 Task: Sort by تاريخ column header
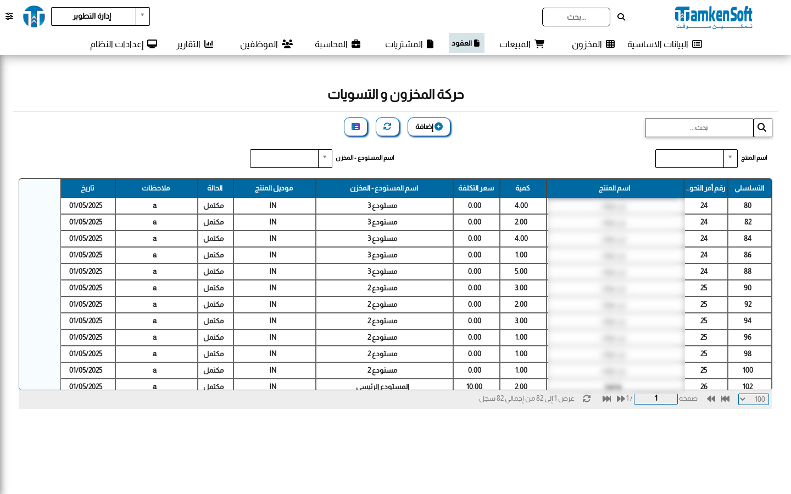tap(88, 188)
